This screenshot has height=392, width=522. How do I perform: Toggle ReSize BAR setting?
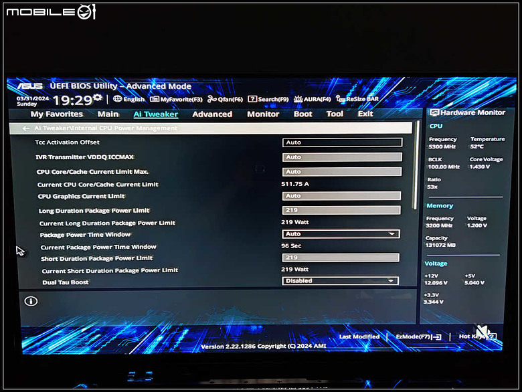tap(357, 99)
